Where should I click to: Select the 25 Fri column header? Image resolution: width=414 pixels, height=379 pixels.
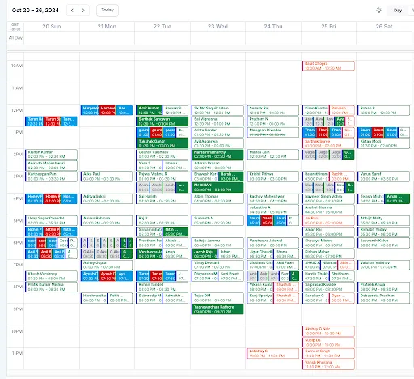tap(328, 27)
